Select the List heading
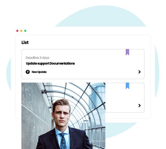This screenshot has width=166, height=149. point(25,42)
